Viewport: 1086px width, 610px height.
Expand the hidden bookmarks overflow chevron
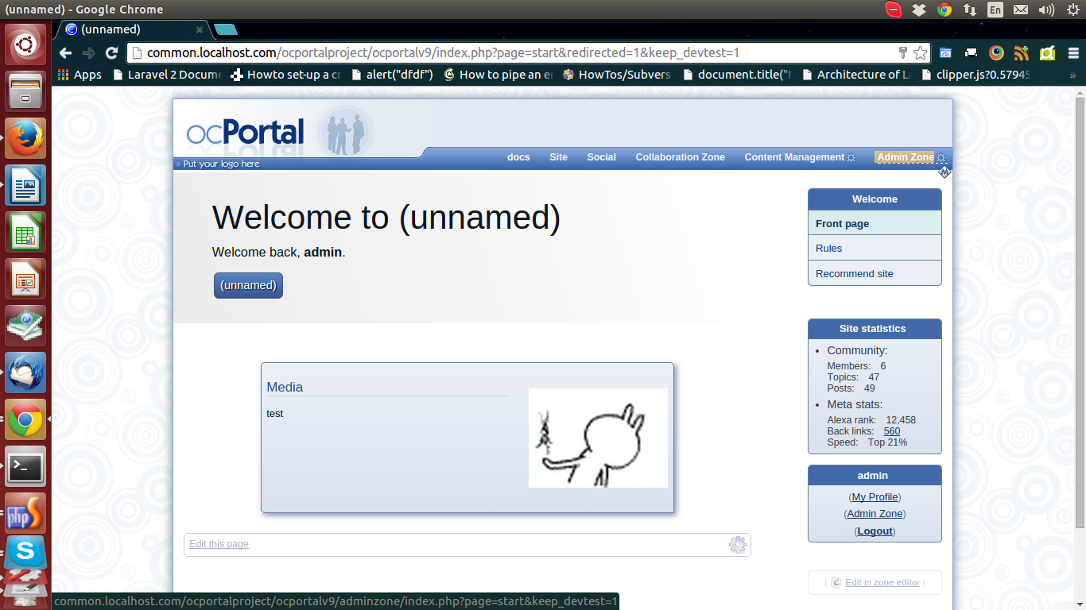(1072, 75)
